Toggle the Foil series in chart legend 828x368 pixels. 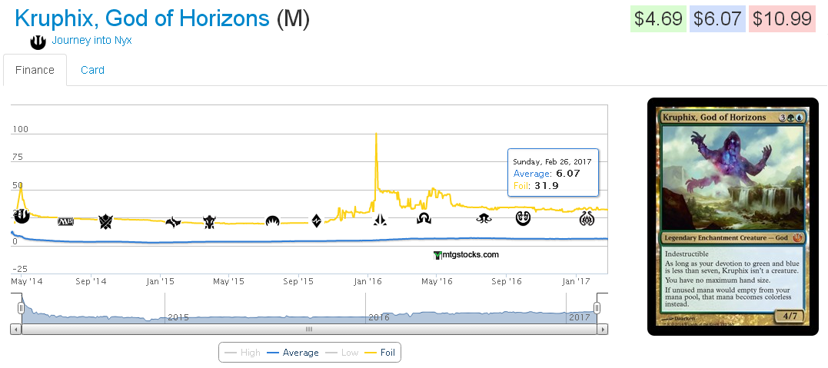pos(381,352)
